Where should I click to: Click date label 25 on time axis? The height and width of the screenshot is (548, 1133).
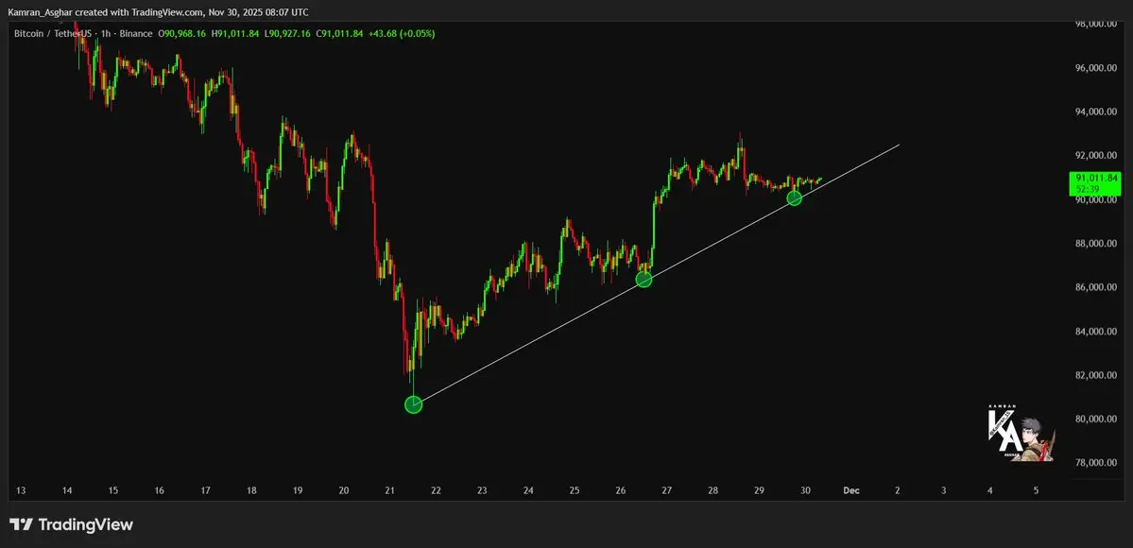(575, 491)
